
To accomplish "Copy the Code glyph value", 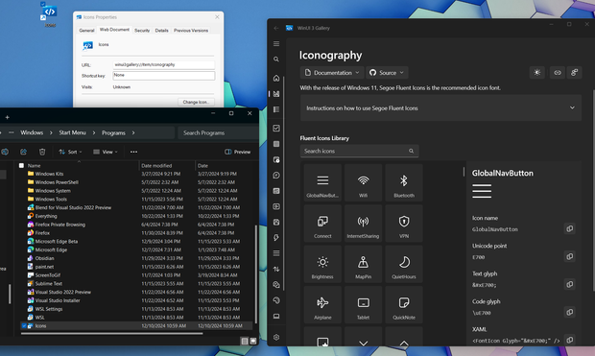I will (x=570, y=312).
